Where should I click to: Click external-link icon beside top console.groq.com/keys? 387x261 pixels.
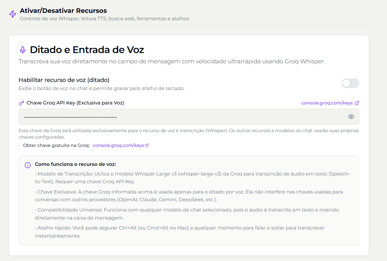(x=357, y=103)
